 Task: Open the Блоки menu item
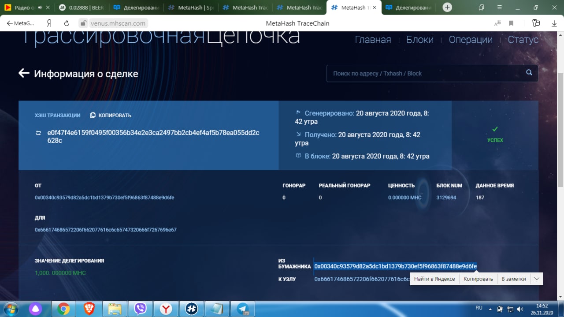420,40
